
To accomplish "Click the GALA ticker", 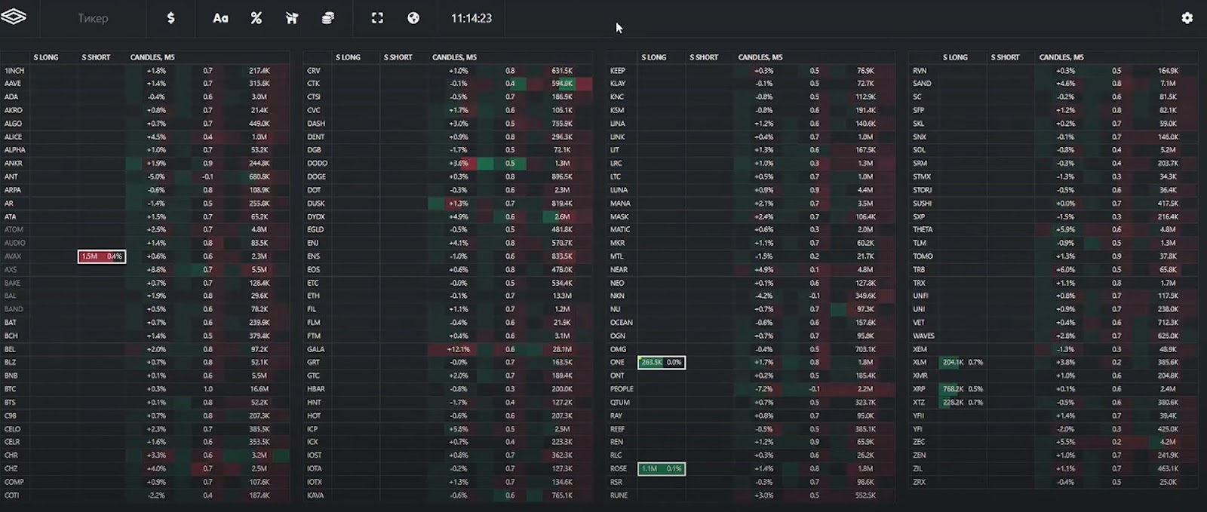I will (316, 349).
